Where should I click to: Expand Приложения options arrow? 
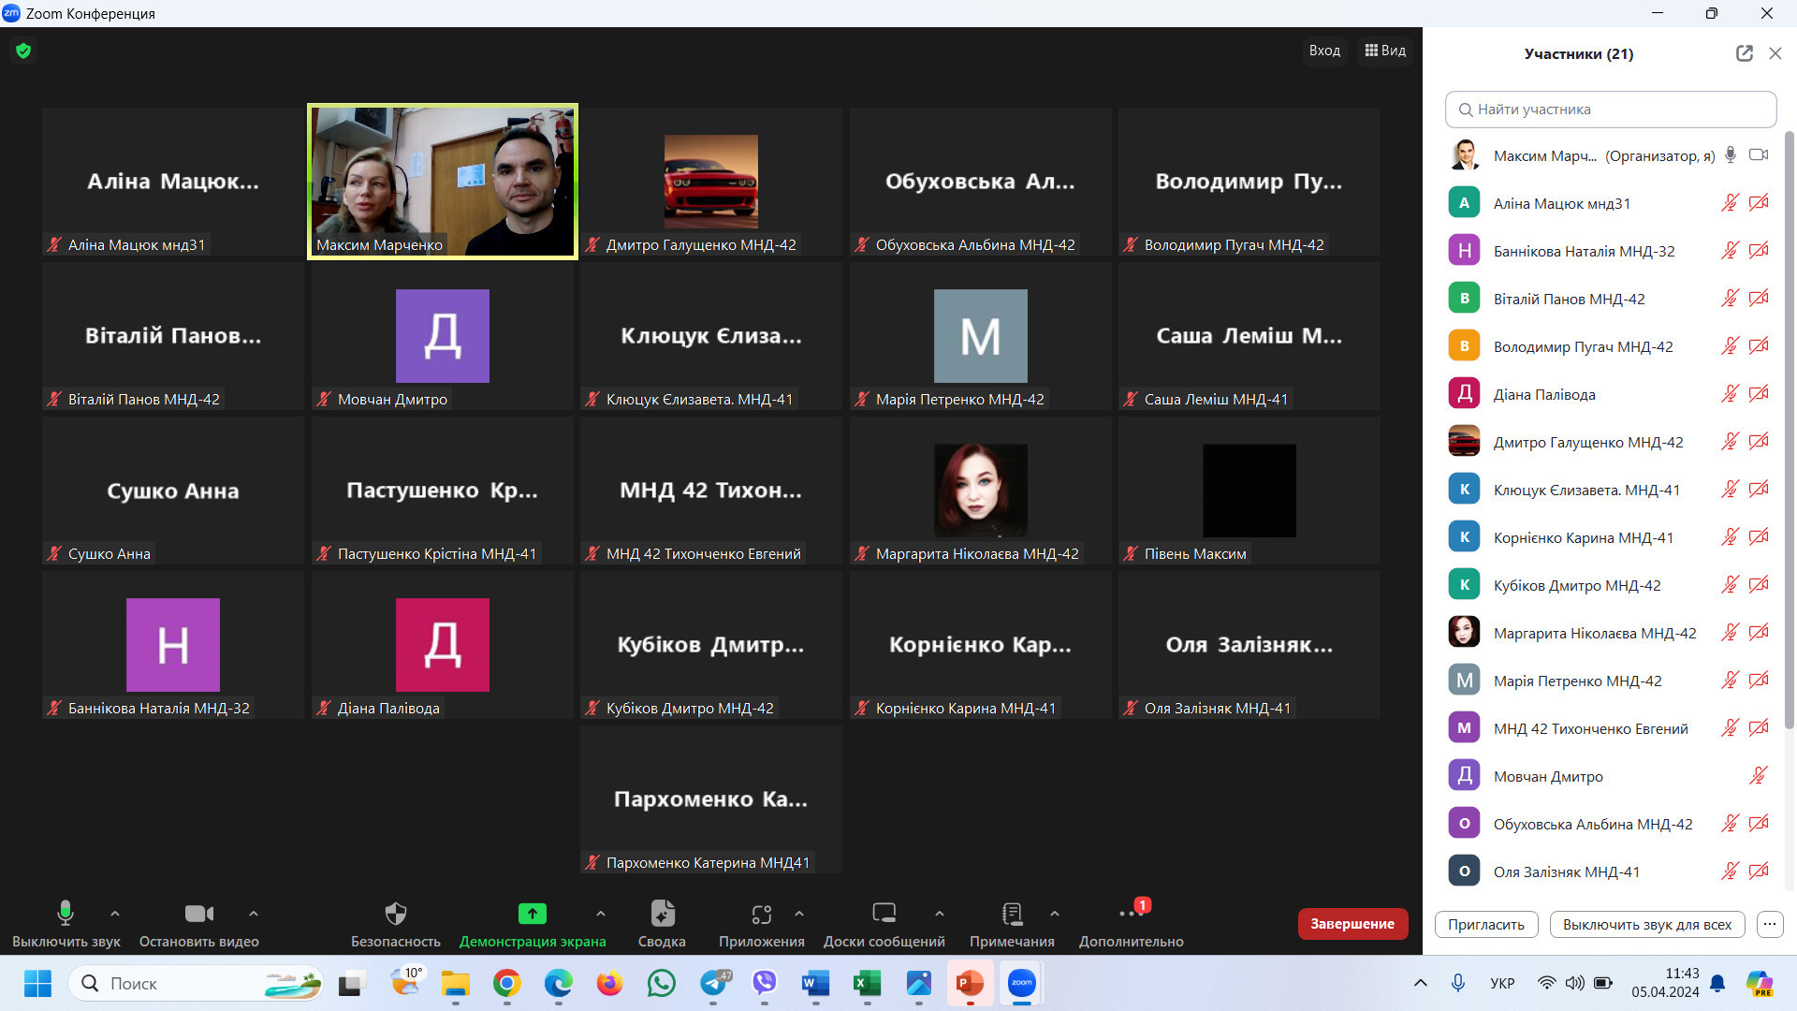[x=798, y=914]
